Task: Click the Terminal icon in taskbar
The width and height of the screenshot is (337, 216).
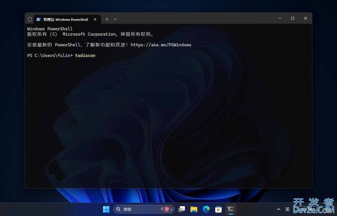Action: tap(231, 209)
